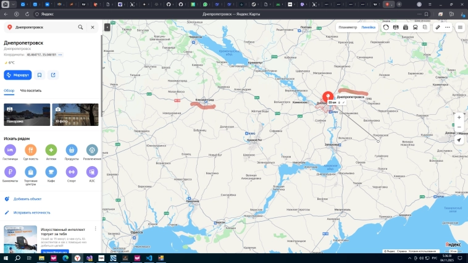
Task: Clear the search with the X icon
Action: point(93,27)
